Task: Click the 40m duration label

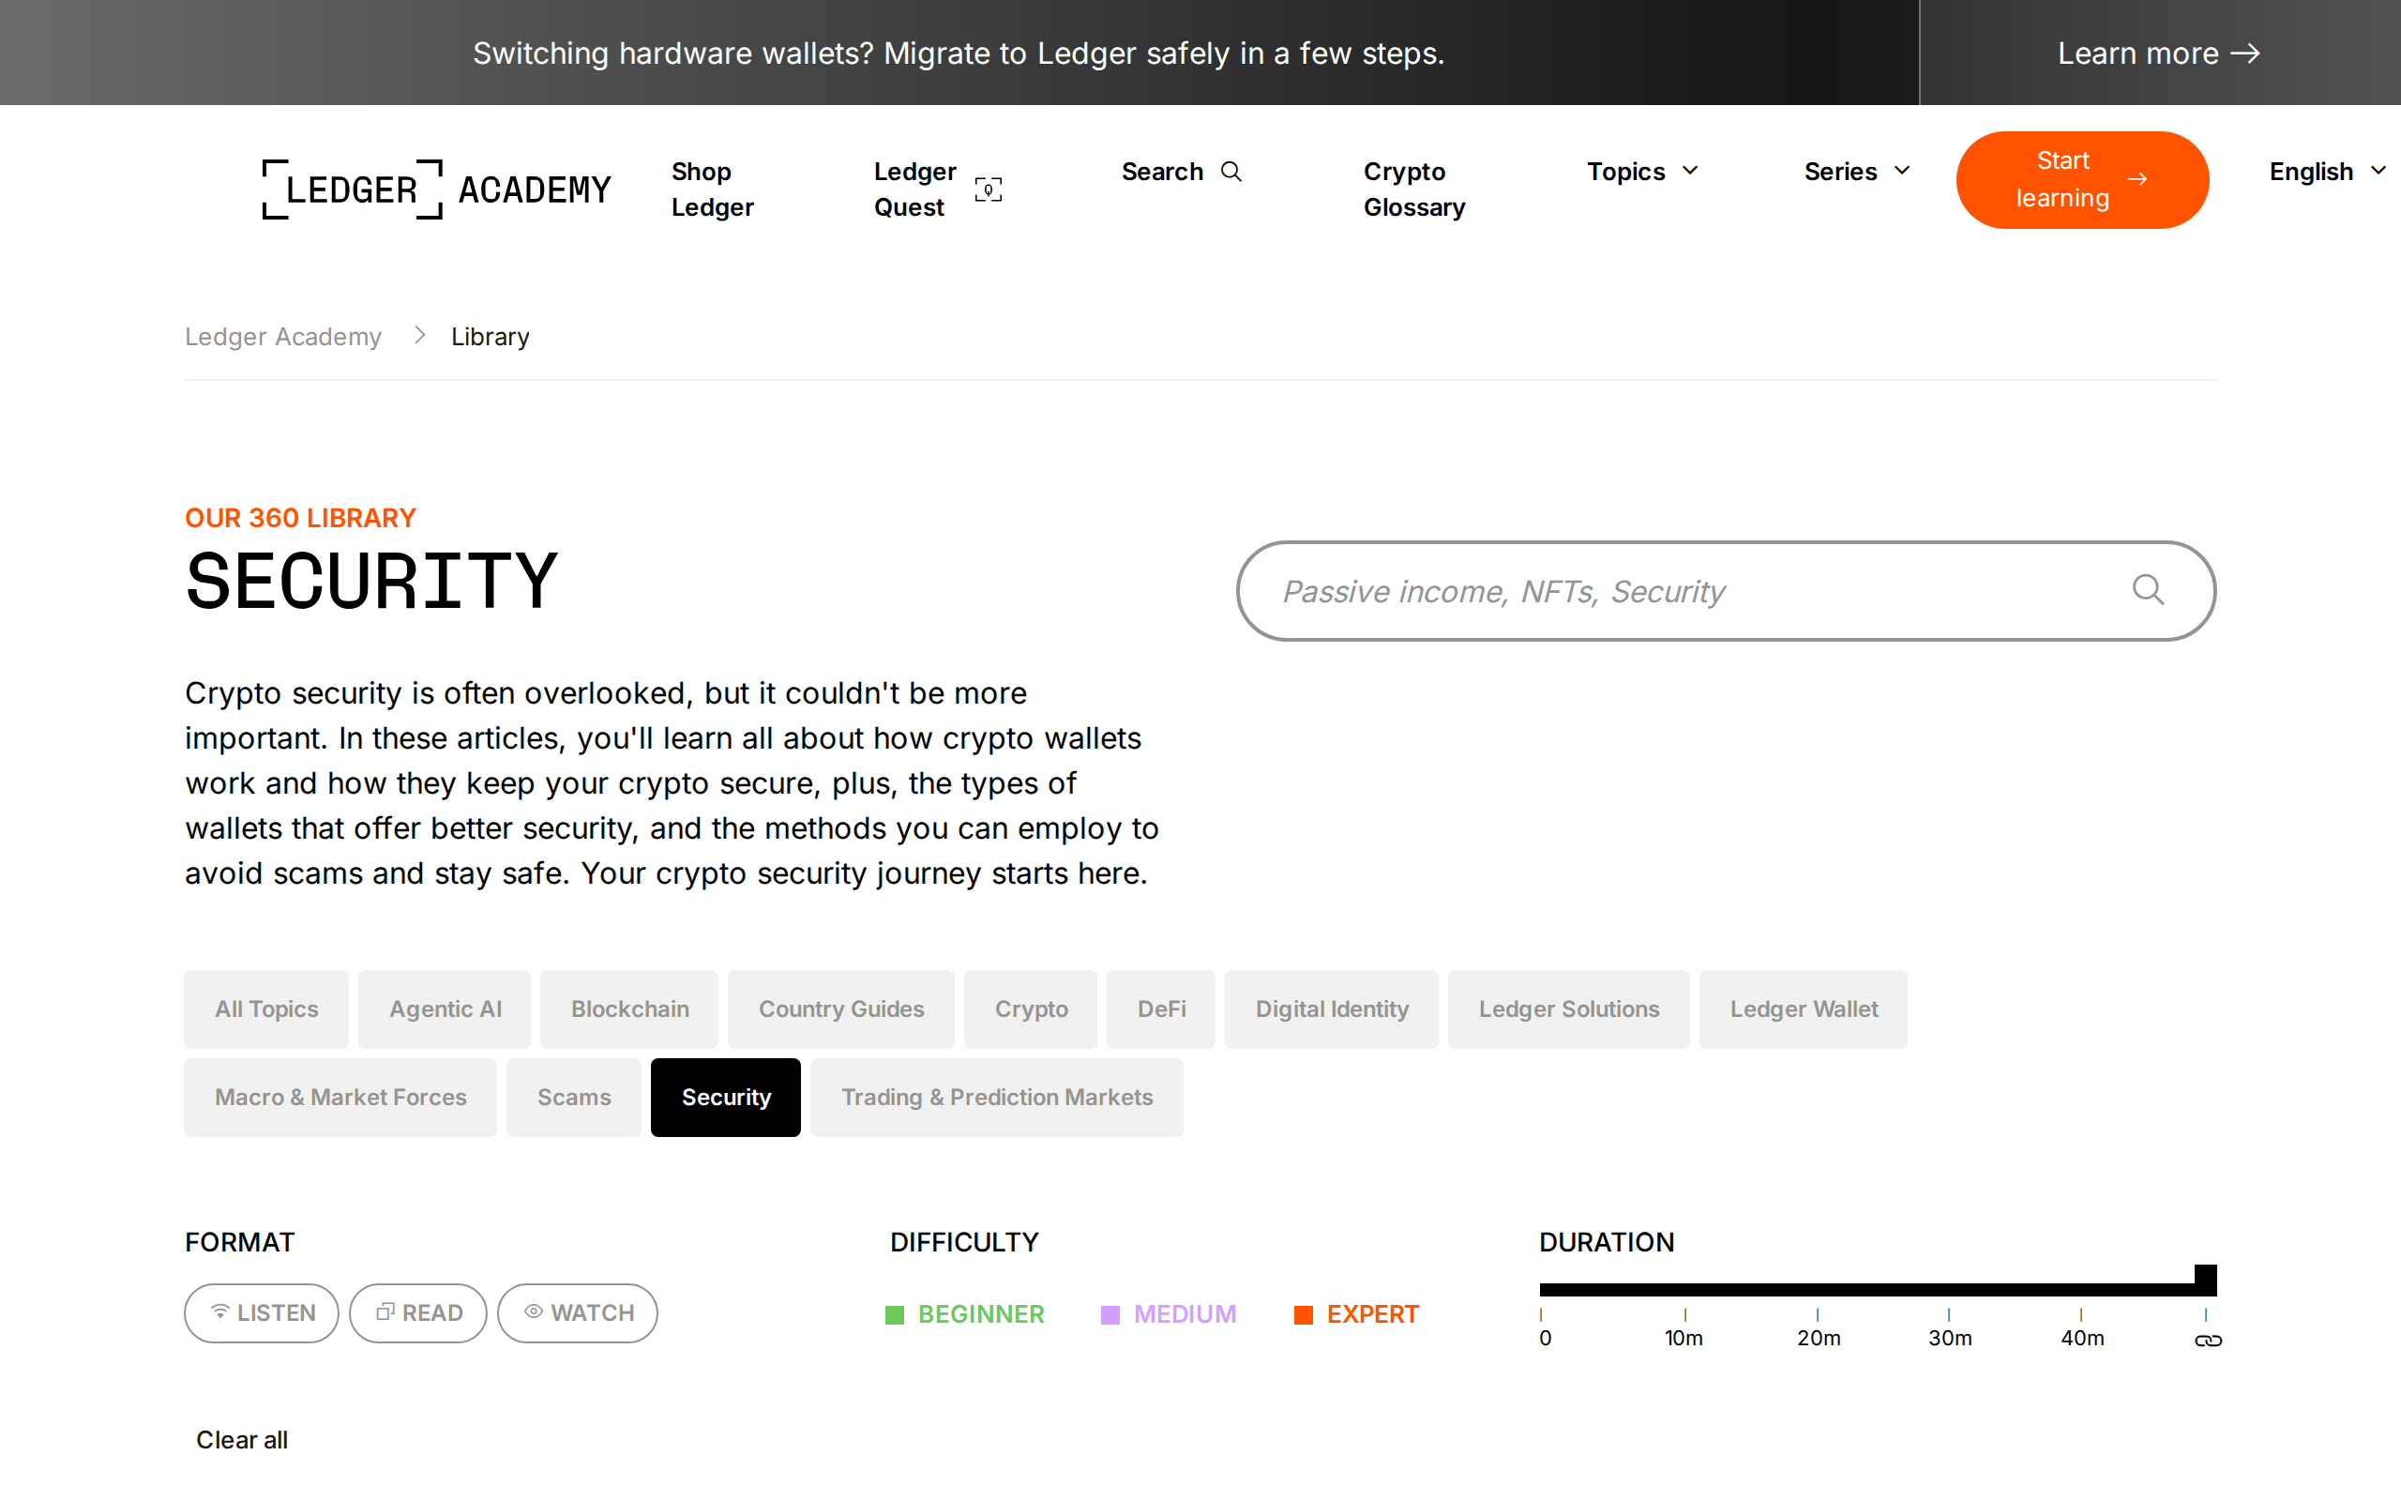Action: tap(2082, 1338)
